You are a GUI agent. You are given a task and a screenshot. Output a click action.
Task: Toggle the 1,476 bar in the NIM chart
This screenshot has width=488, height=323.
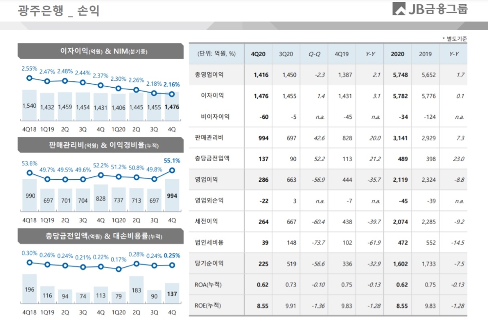click(171, 107)
